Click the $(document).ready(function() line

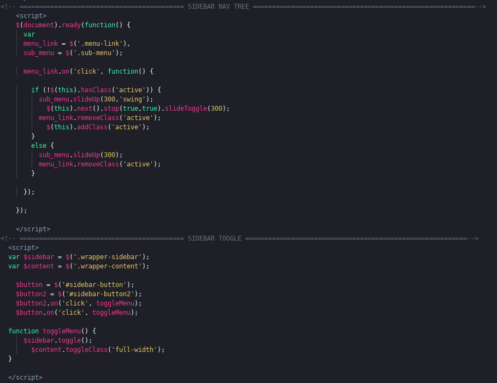click(x=73, y=25)
